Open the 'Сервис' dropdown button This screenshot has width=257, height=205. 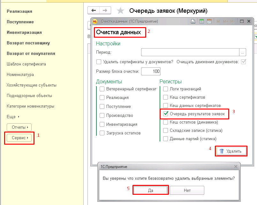pyautogui.click(x=19, y=138)
